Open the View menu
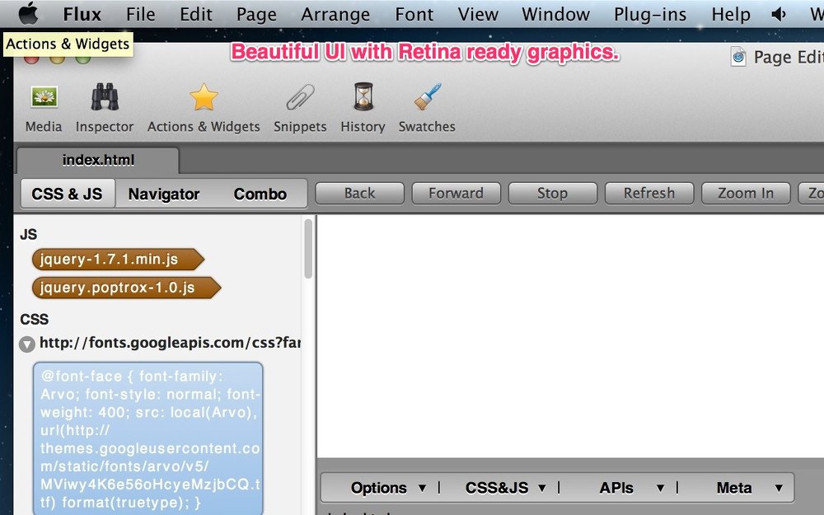The height and width of the screenshot is (515, 824). pyautogui.click(x=478, y=14)
